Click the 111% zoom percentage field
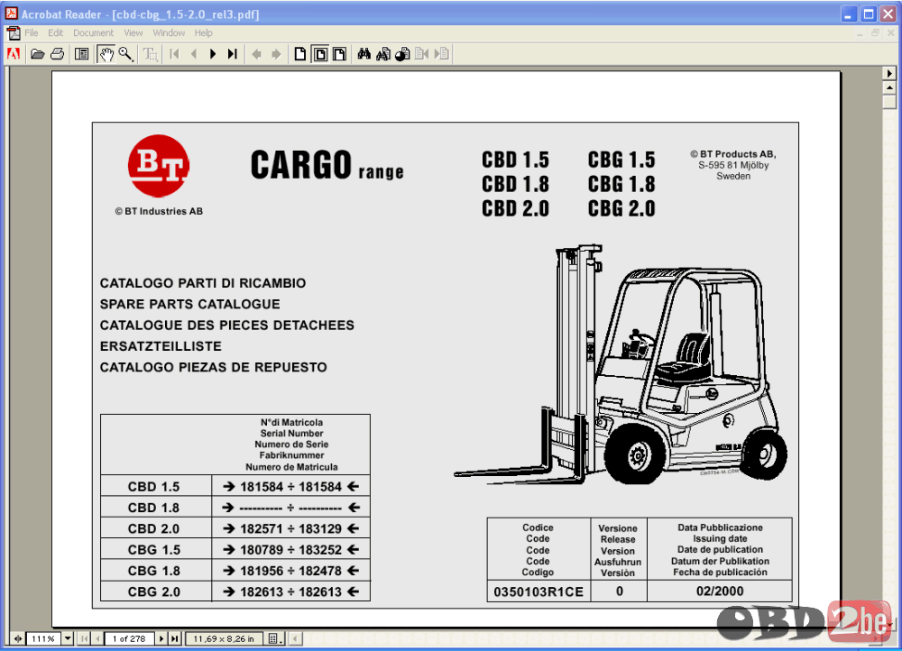902x651 pixels. (43, 638)
